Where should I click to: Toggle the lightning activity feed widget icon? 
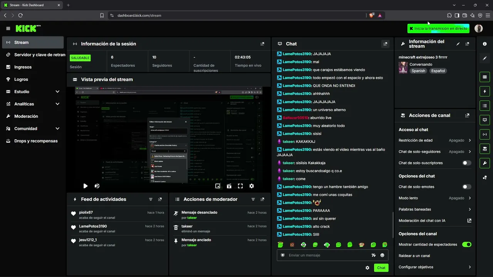pos(485,92)
